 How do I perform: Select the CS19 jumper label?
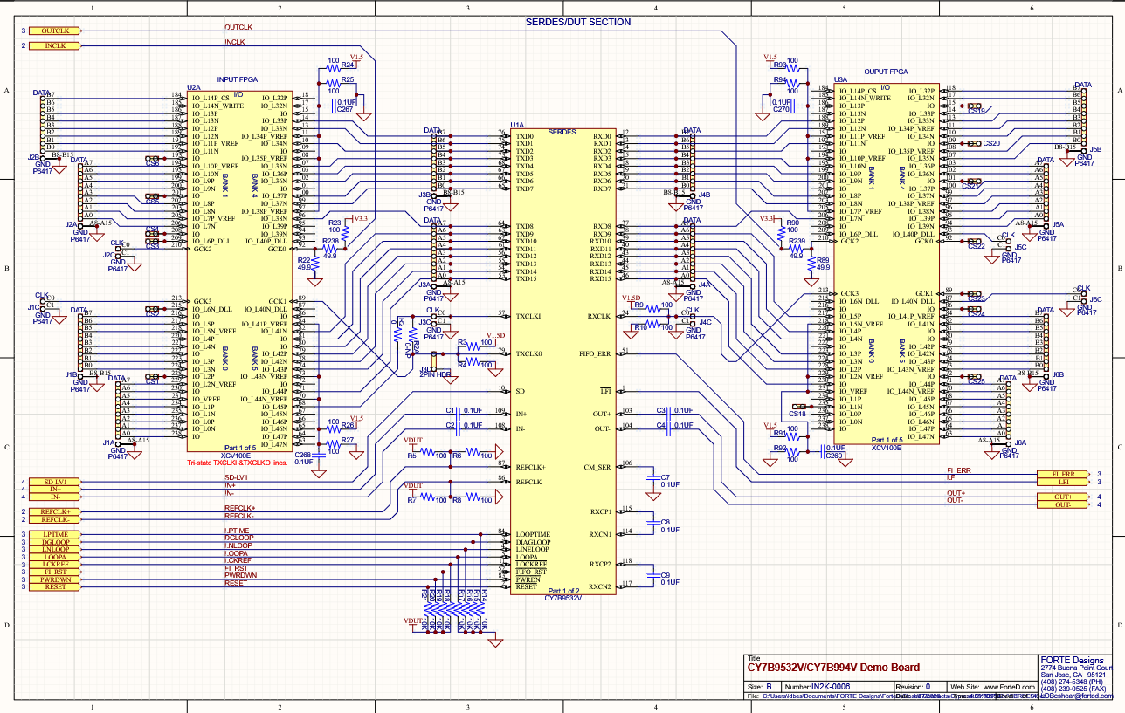(x=977, y=111)
